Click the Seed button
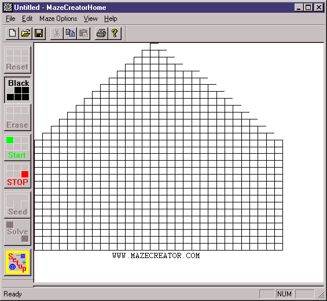Viewport: 327px width, 301px height. pos(17,205)
